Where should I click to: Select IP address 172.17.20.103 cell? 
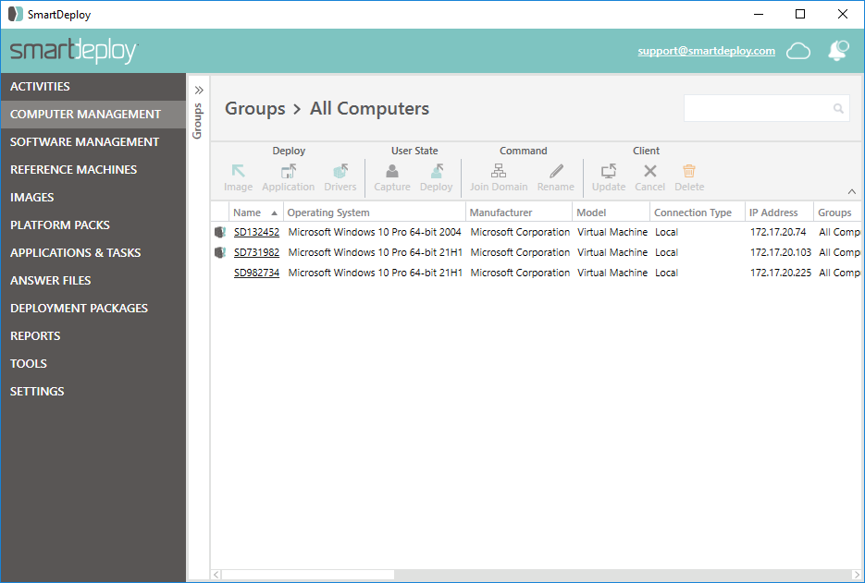coord(781,252)
